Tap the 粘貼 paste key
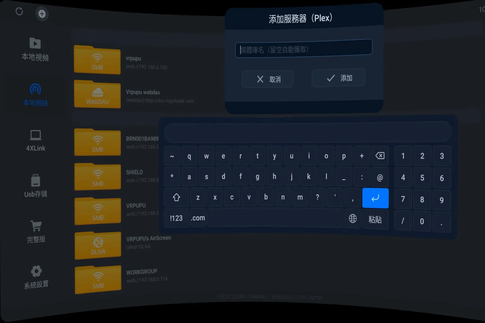 (x=375, y=219)
